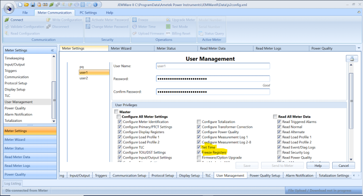Check Configure All Meter Settings
The image size is (363, 196).
point(119,117)
